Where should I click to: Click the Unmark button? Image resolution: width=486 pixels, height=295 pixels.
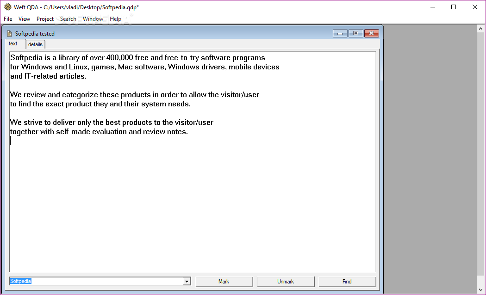click(x=286, y=282)
